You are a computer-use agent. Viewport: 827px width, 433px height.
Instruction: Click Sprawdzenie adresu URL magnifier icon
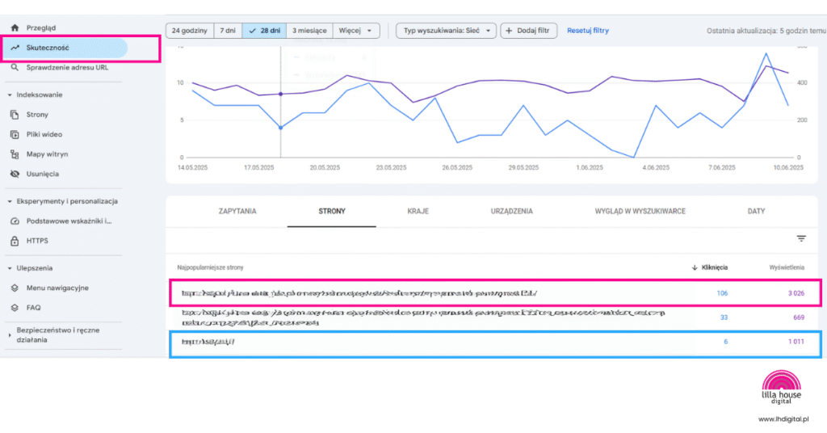15,68
